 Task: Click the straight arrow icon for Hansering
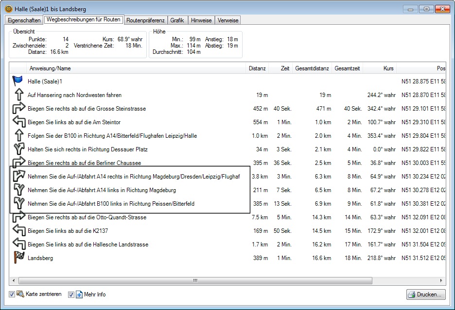click(x=18, y=95)
